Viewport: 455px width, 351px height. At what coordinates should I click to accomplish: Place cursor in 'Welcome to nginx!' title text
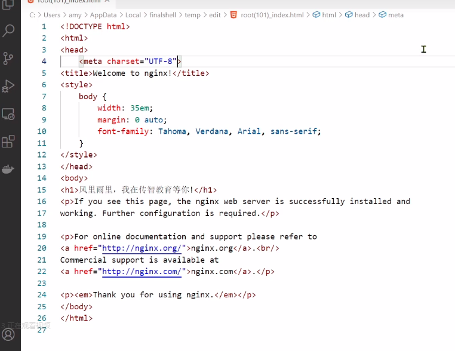pos(132,73)
